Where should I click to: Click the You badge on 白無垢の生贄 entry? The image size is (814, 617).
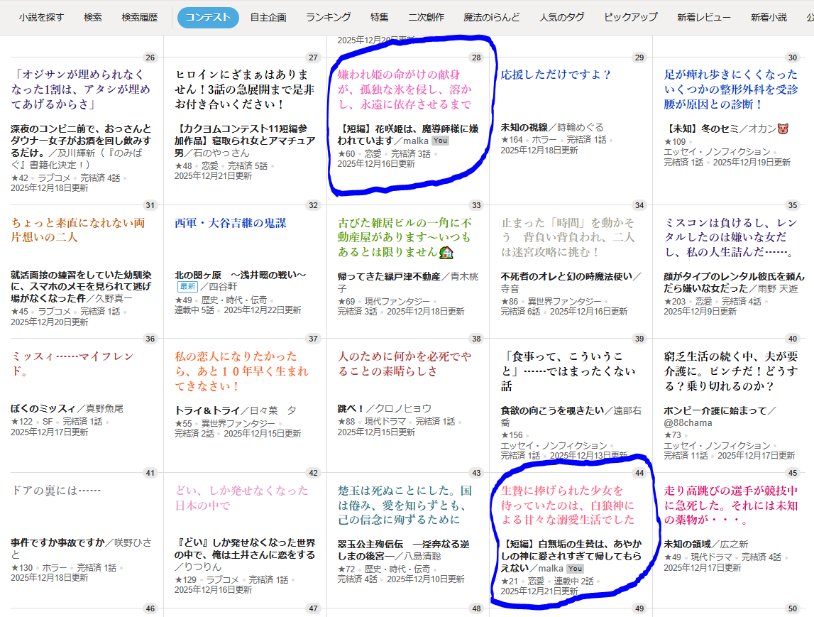tap(574, 569)
